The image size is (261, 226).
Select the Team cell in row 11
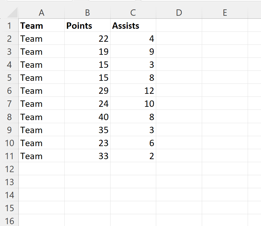coord(41,156)
